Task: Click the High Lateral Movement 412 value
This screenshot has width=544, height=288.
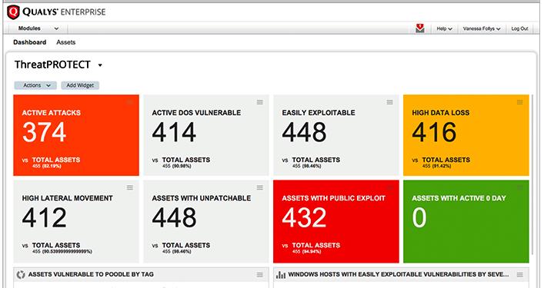Action: [x=44, y=218]
